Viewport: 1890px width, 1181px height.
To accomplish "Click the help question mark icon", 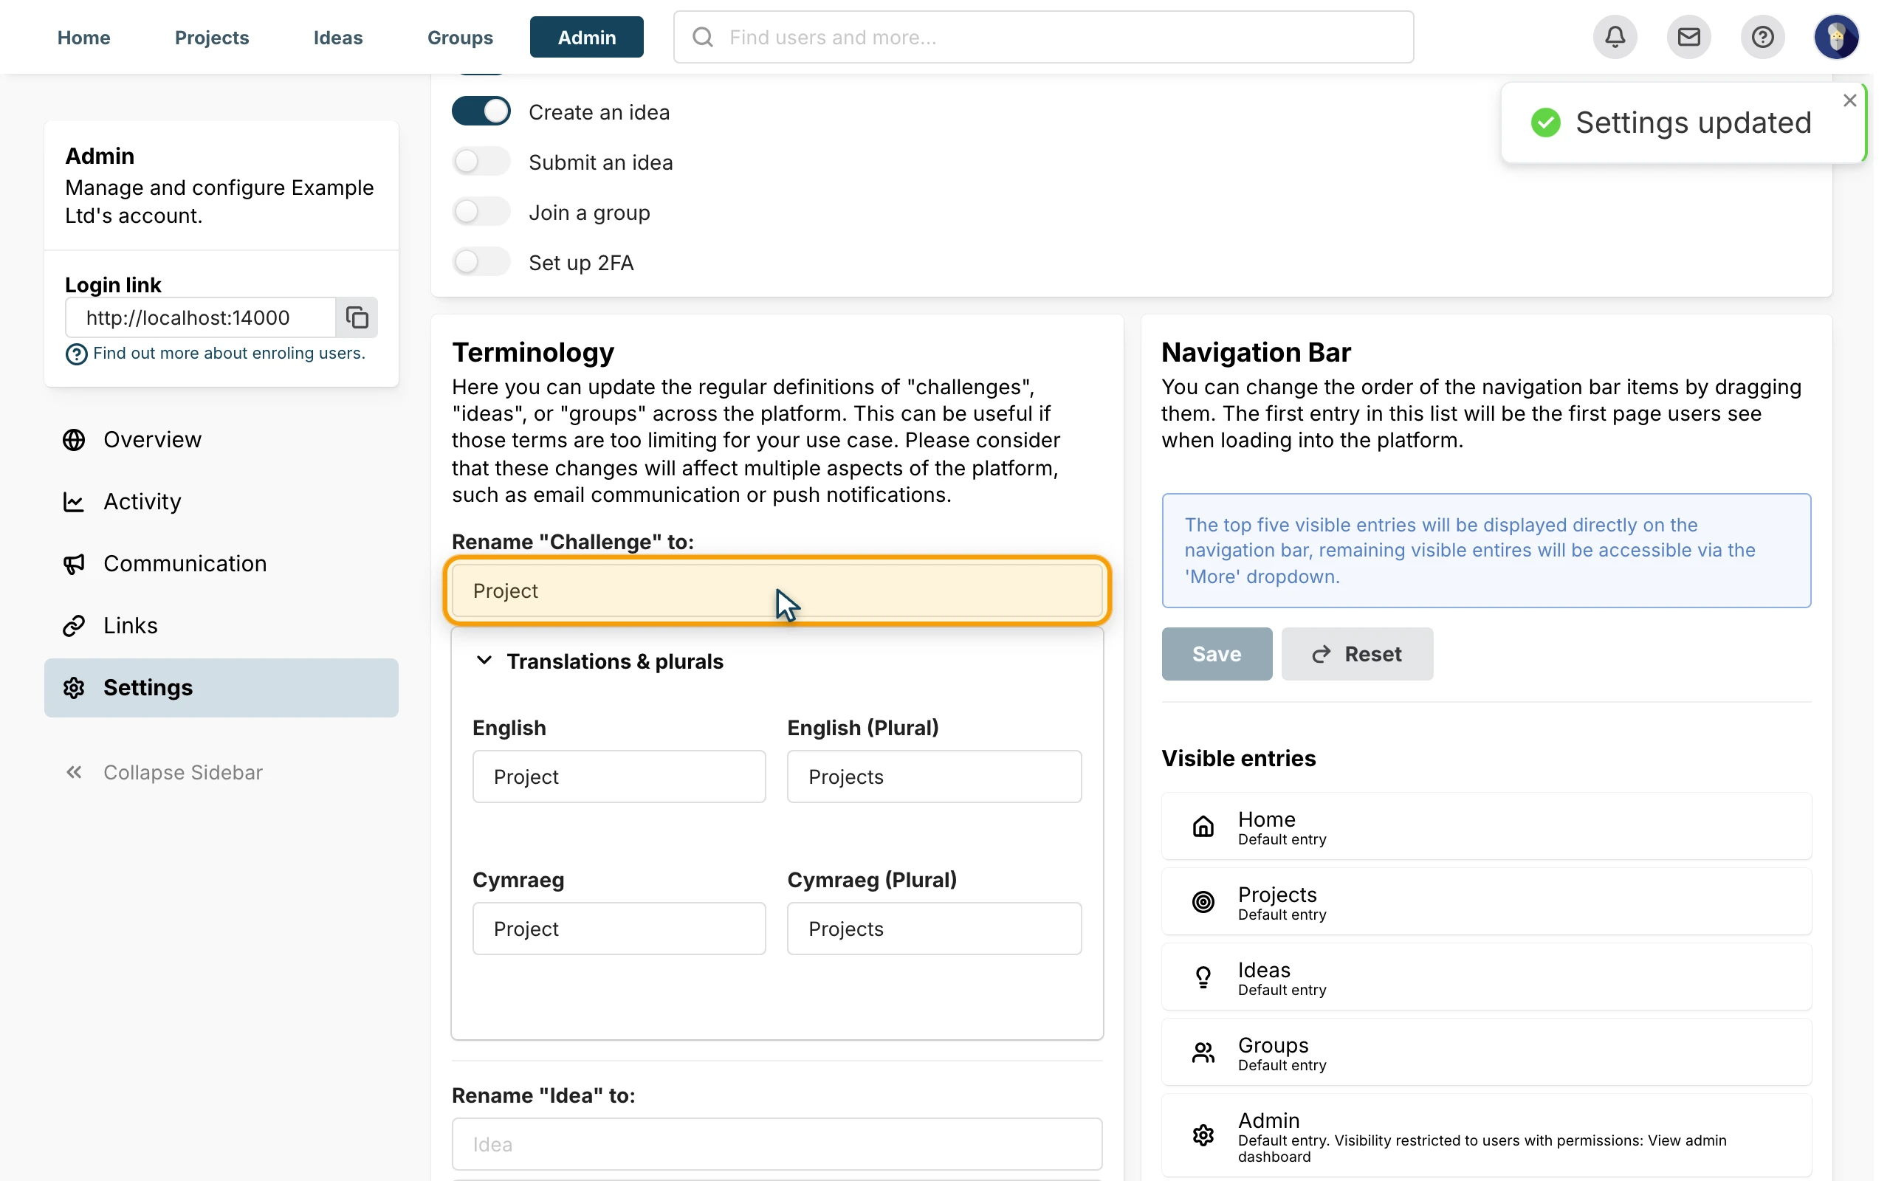I will coord(1762,37).
